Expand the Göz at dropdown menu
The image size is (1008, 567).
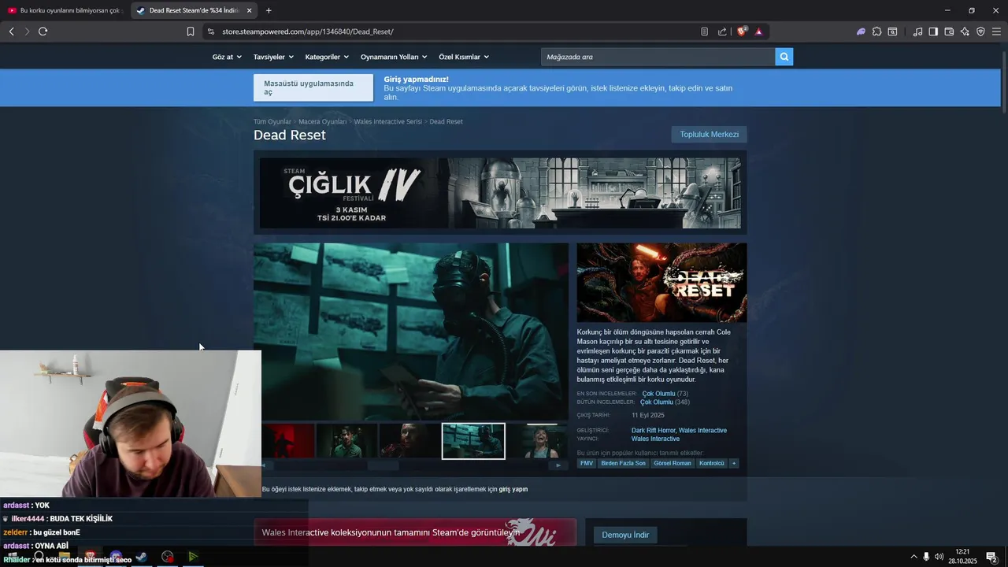(226, 57)
